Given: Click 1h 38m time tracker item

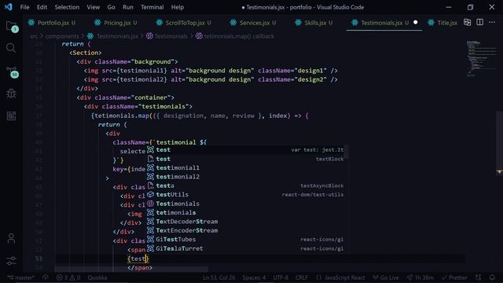Looking at the screenshot, I should (420, 277).
